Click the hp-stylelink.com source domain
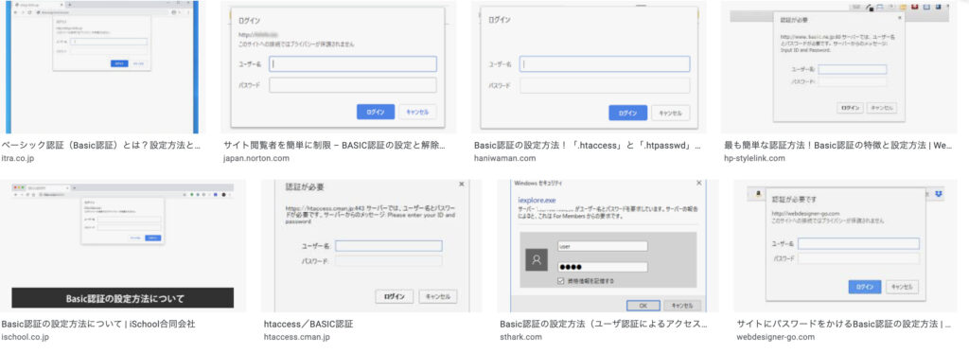Screen dimensions: 969x353 coord(754,159)
